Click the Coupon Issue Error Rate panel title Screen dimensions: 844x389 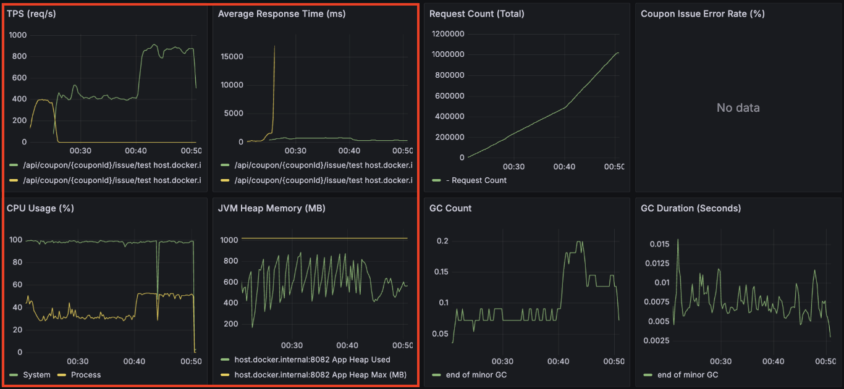coord(703,14)
